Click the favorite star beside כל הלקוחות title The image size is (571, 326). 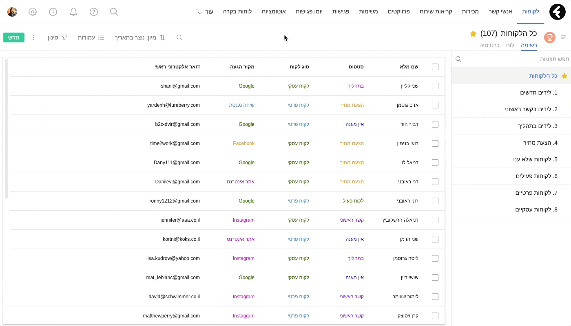pos(473,33)
